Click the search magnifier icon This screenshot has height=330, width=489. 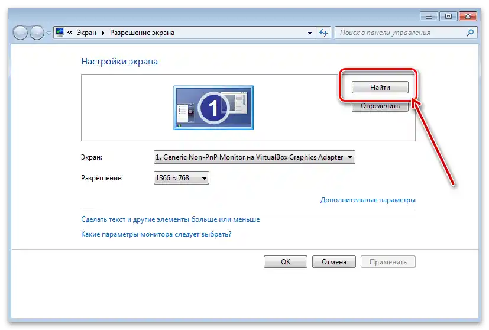point(470,33)
